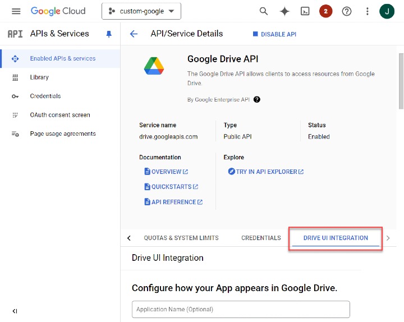Image resolution: width=404 pixels, height=322 pixels.
Task: Open notifications badge showing 2
Action: 325,11
